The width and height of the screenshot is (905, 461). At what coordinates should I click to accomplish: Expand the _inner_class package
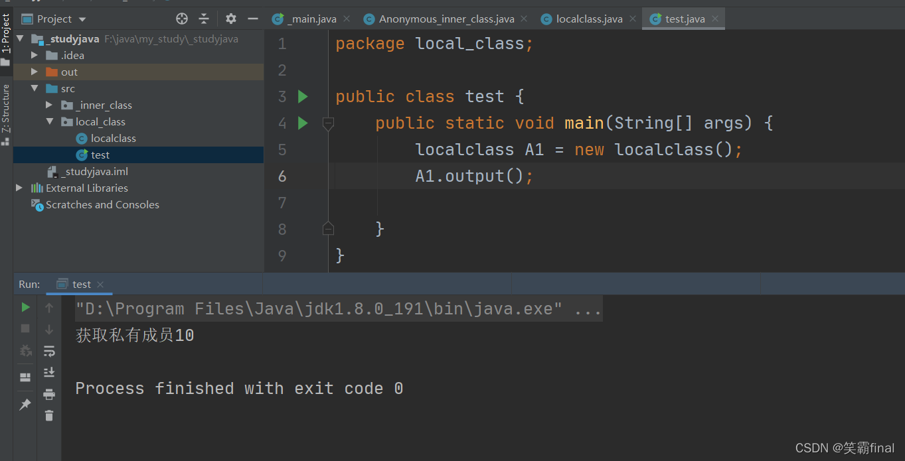tap(49, 105)
